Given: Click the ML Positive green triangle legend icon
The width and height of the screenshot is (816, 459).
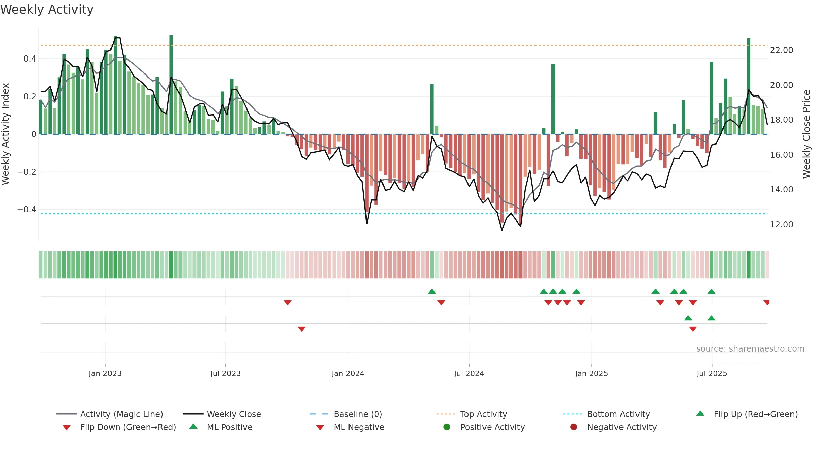Looking at the screenshot, I should [193, 426].
